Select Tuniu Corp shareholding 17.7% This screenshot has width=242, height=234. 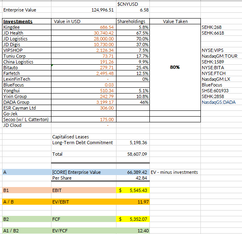point(133,56)
